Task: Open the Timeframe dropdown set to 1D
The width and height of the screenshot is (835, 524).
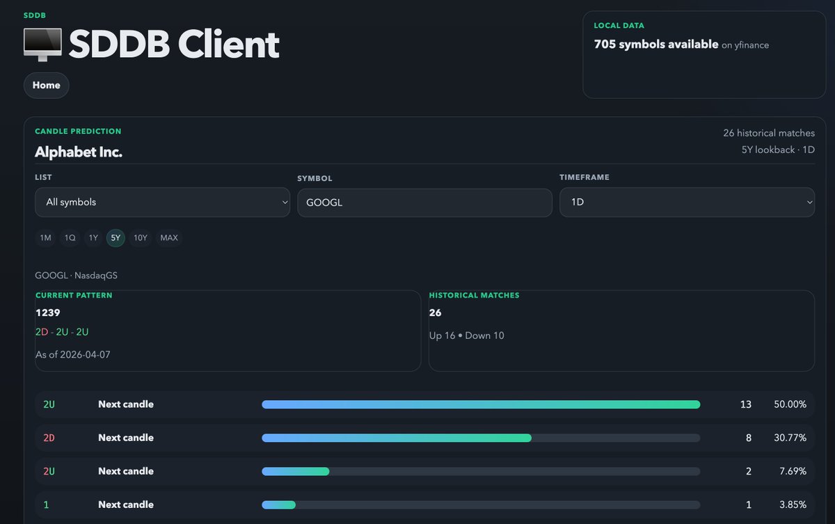Action: tap(687, 202)
